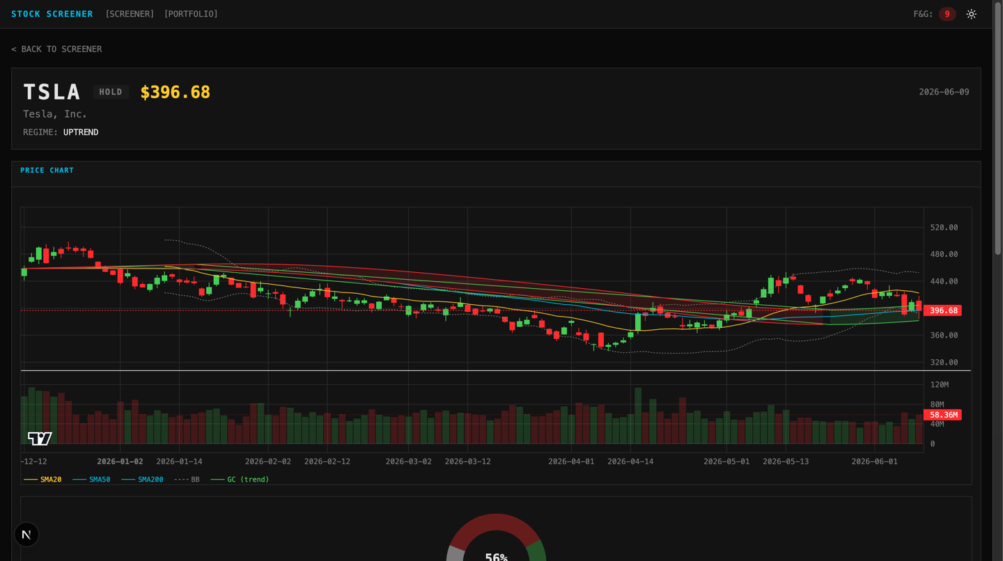The image size is (1003, 561).
Task: Open the TradingView logo on chart
Action: (x=40, y=438)
